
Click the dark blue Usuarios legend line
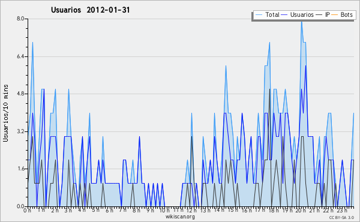tap(284, 15)
